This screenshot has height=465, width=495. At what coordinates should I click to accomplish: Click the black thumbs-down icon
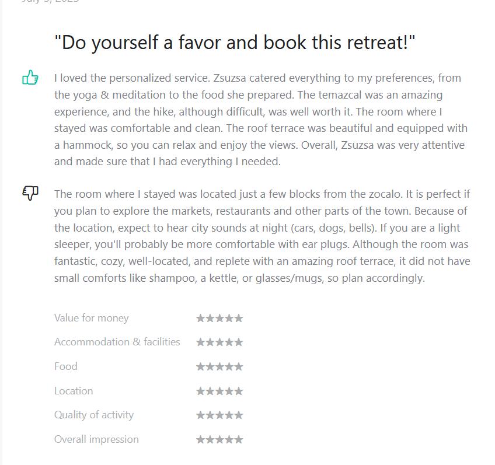pyautogui.click(x=30, y=193)
